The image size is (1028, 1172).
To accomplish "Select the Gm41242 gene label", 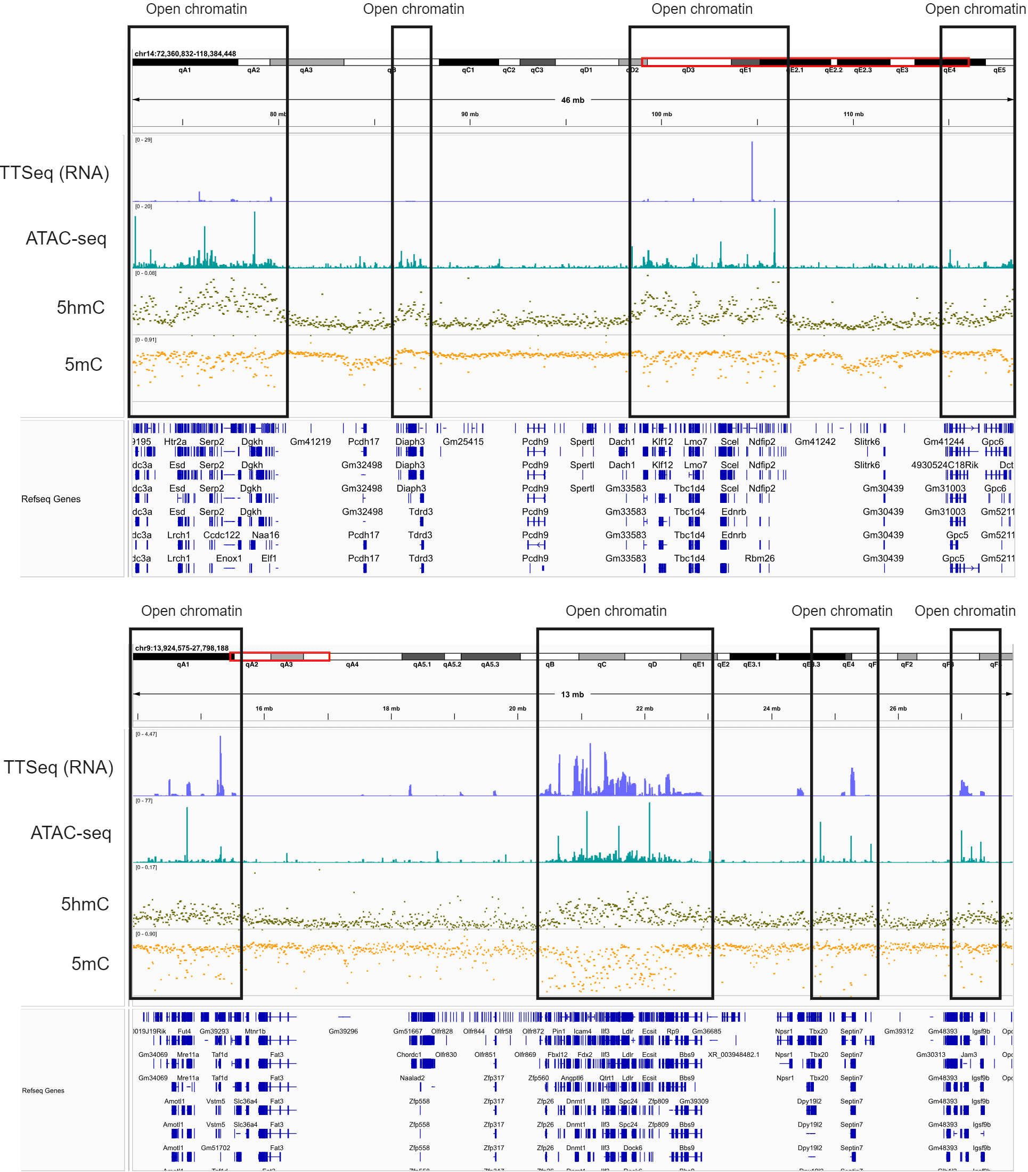I will coord(815,442).
